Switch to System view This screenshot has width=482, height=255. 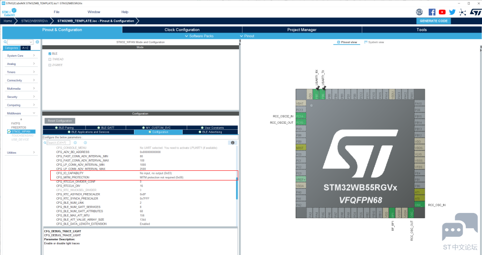[374, 42]
